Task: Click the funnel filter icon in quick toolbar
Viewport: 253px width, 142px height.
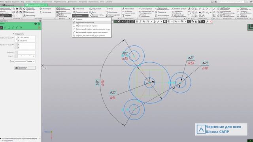Action: pos(200,21)
